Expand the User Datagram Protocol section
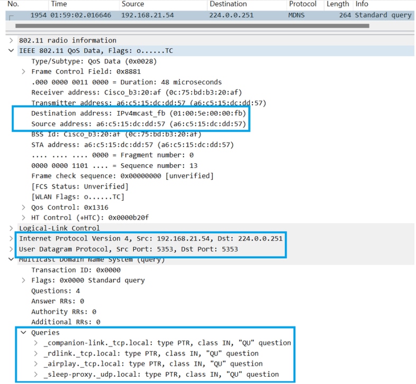This screenshot has height=384, width=416. (11, 249)
